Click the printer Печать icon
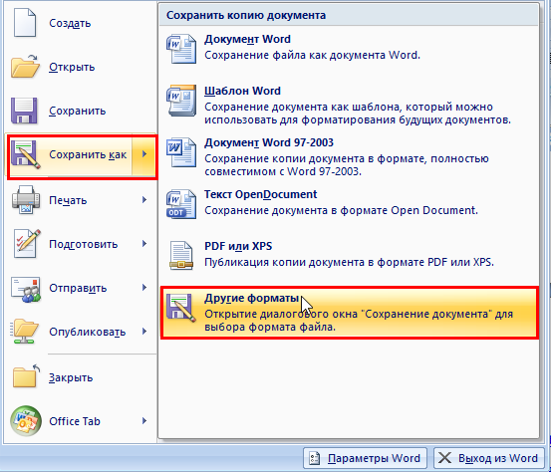551x472 pixels. 26,200
